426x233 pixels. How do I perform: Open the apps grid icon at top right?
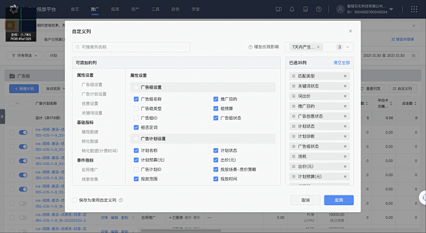click(x=414, y=9)
